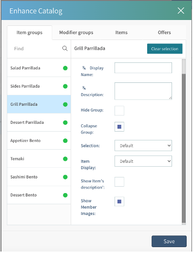
Task: Click the green status dot for Salad Parrillada
Action: [x=65, y=68]
